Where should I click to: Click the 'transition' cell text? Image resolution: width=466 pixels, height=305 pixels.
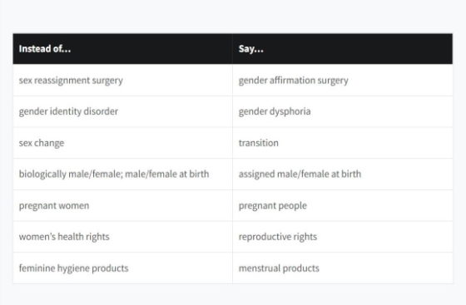coord(259,143)
